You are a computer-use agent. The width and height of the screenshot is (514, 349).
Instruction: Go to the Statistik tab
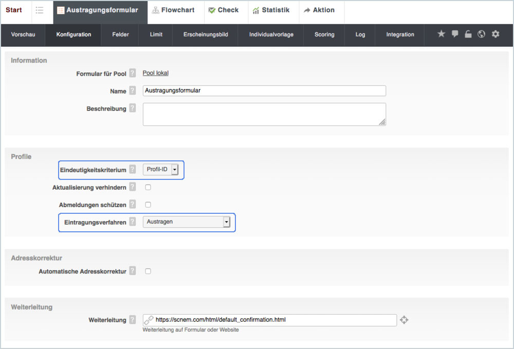click(x=271, y=10)
